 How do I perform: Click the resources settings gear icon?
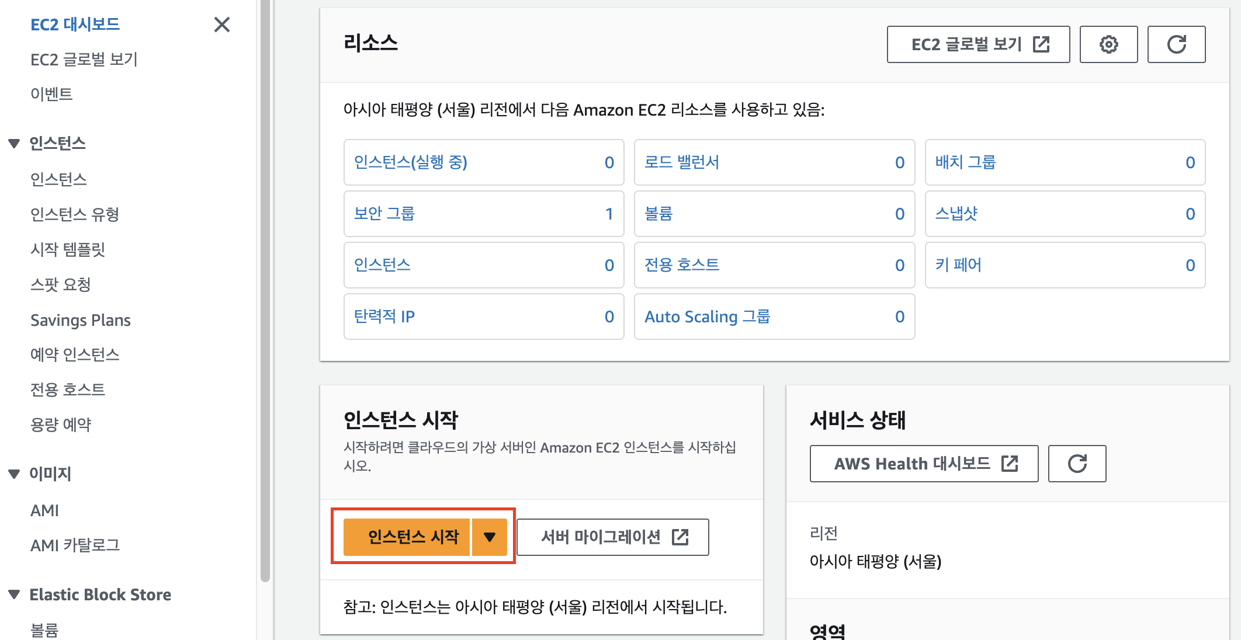(x=1108, y=44)
